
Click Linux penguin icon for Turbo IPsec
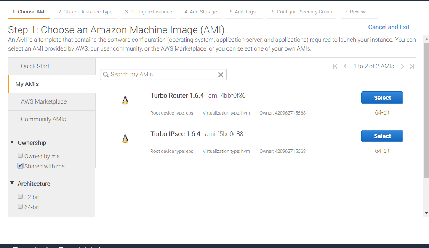click(125, 139)
